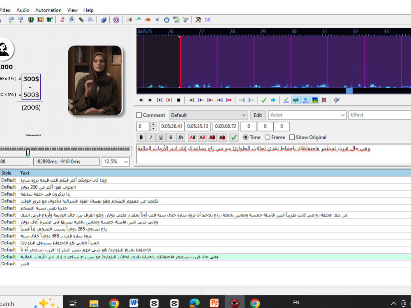Go to next line audio button
This screenshot has height=308, width=411.
coord(150,100)
